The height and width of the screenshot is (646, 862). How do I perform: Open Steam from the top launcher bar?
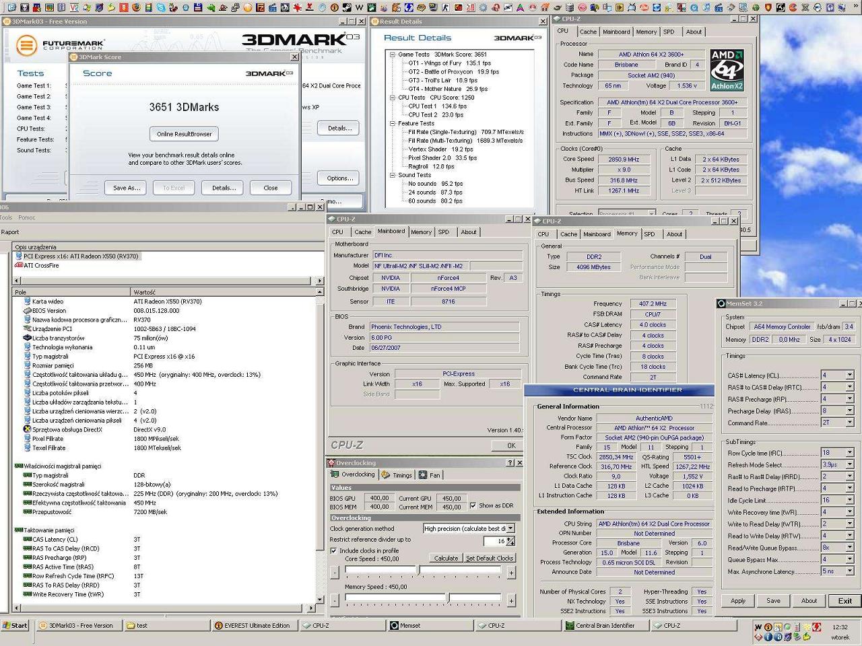(347, 7)
